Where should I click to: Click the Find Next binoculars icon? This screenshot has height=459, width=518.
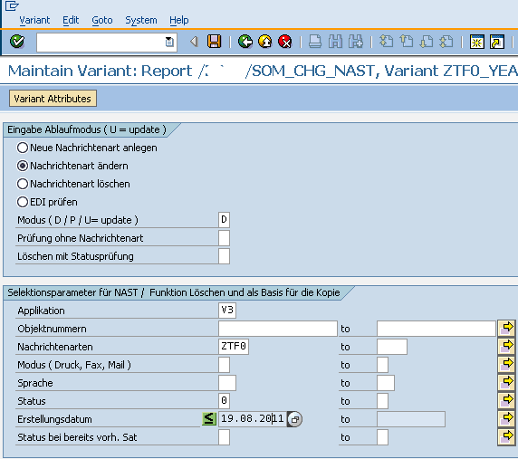356,42
